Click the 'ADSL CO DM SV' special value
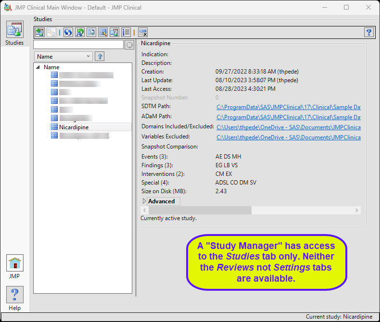 point(236,183)
